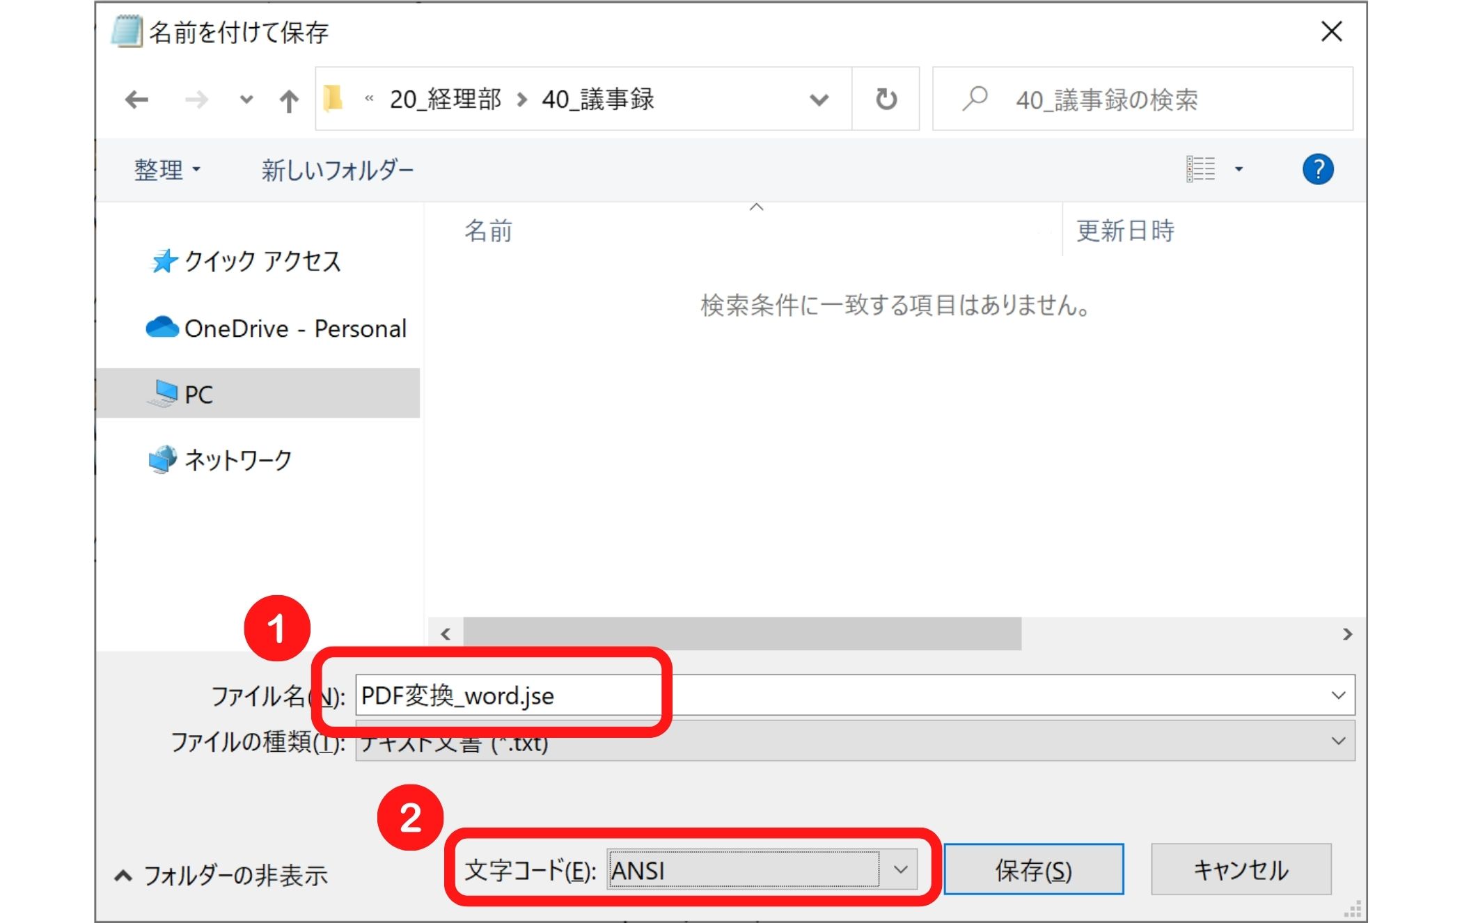Click the 20_経理部 breadcrumb
Screen dimensions: 1462x923
point(445,99)
